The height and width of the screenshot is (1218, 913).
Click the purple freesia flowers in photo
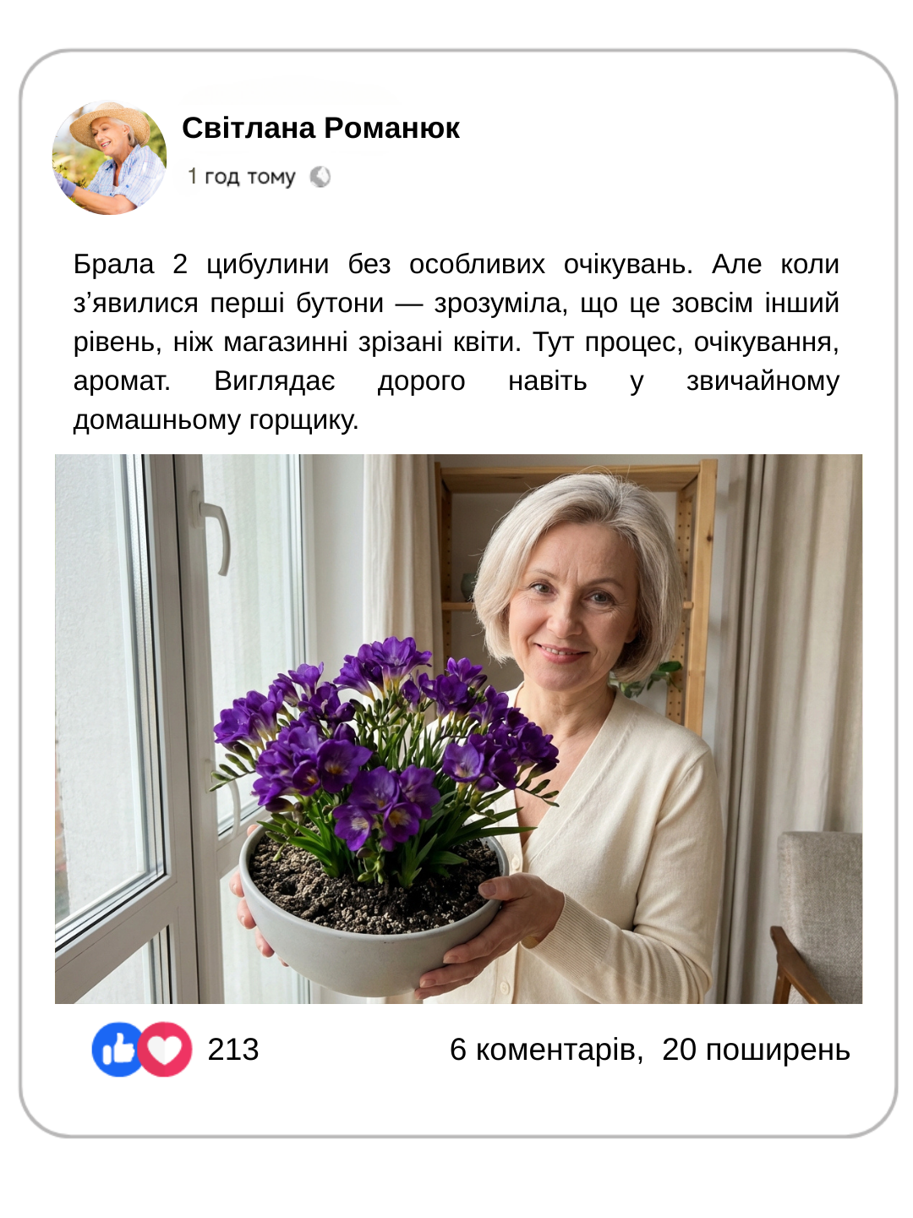(x=385, y=744)
